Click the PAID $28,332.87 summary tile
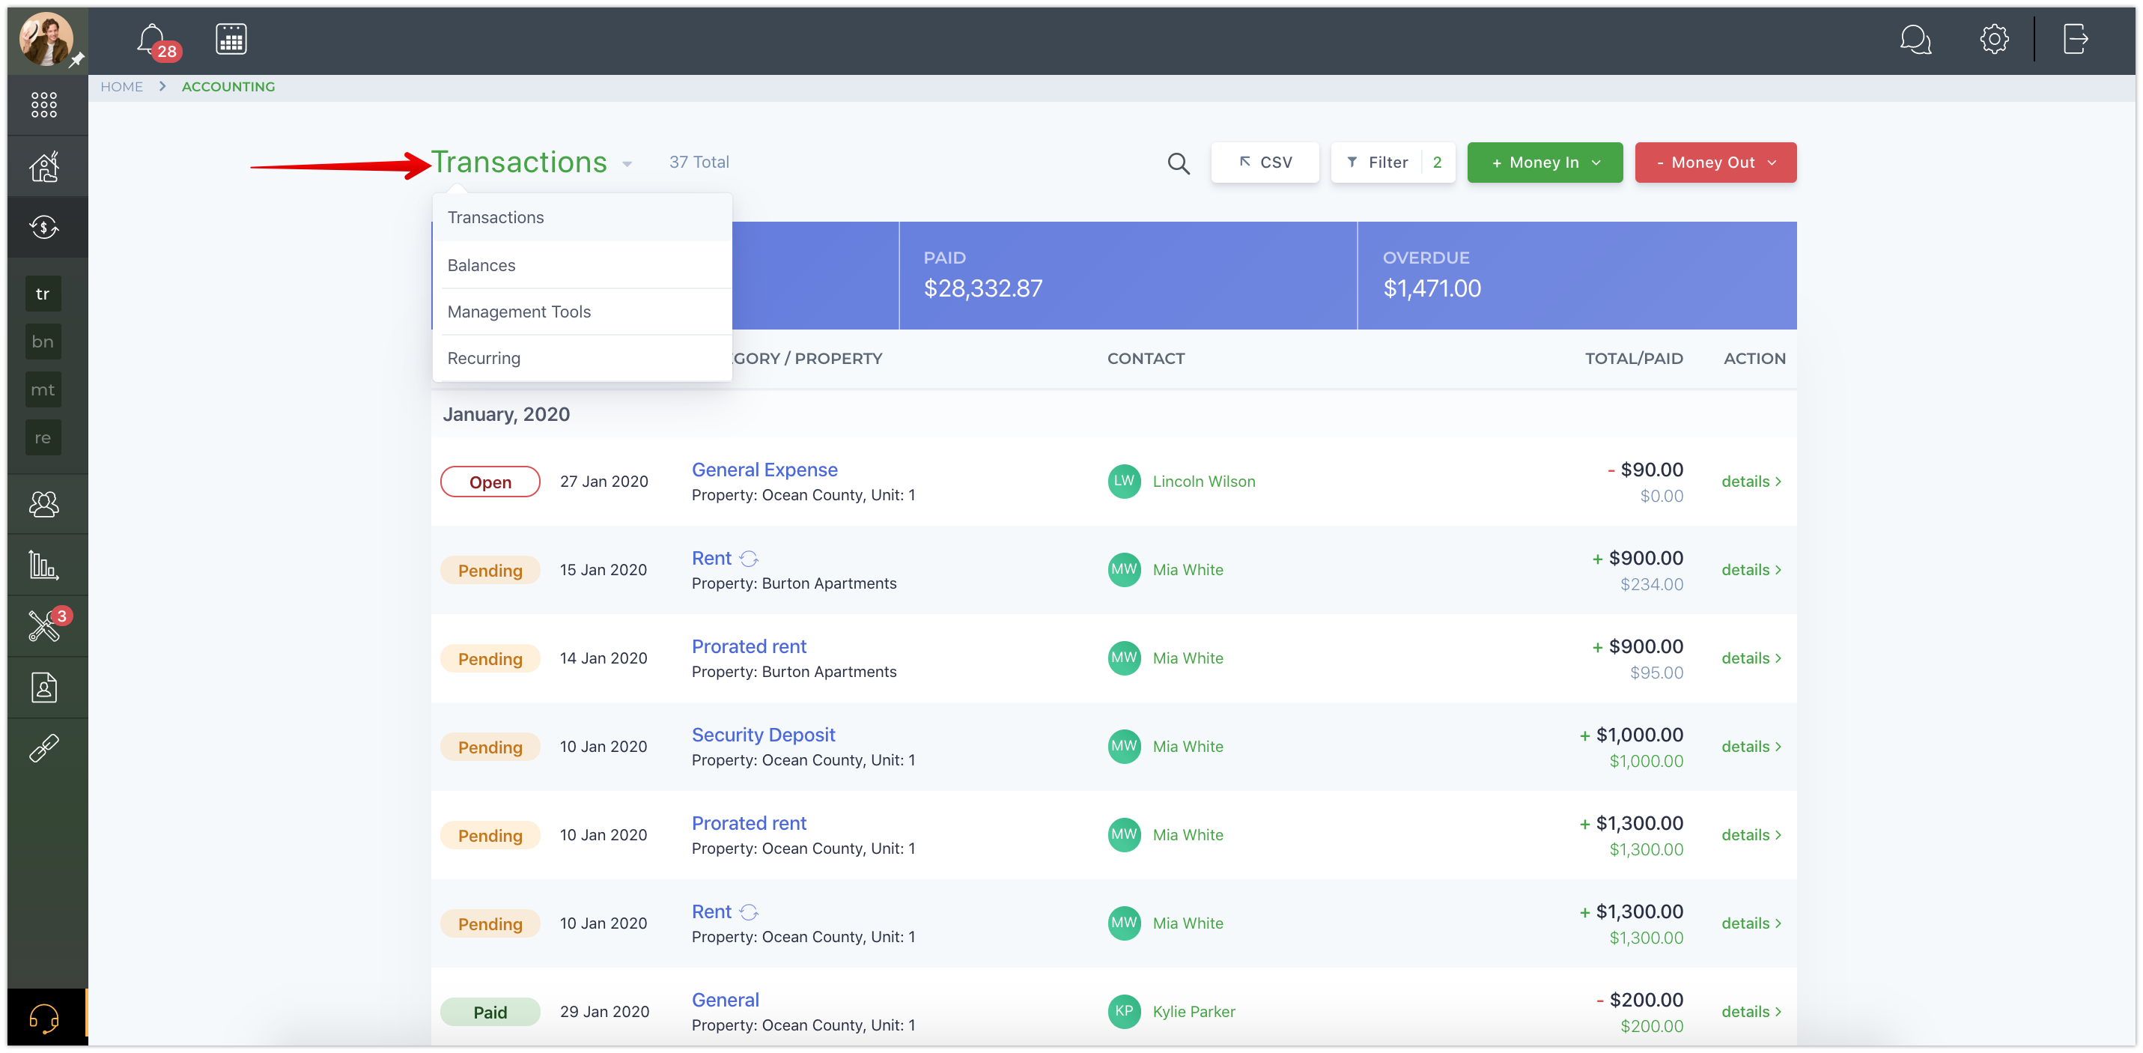 point(1127,276)
